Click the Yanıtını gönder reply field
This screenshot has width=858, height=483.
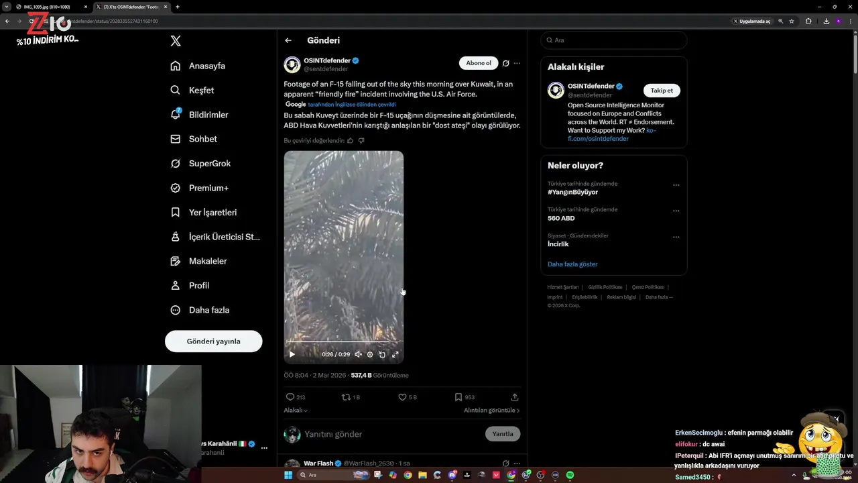392,434
